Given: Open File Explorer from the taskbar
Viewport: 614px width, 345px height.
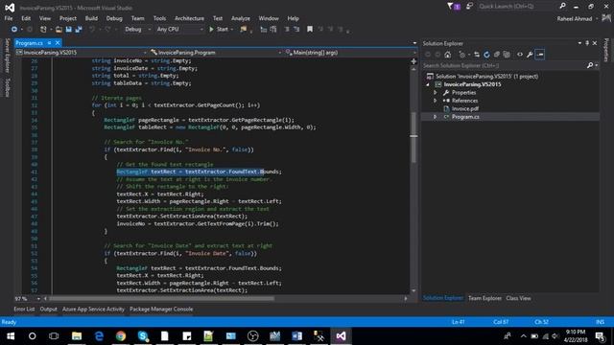Looking at the screenshot, I should 77,336.
